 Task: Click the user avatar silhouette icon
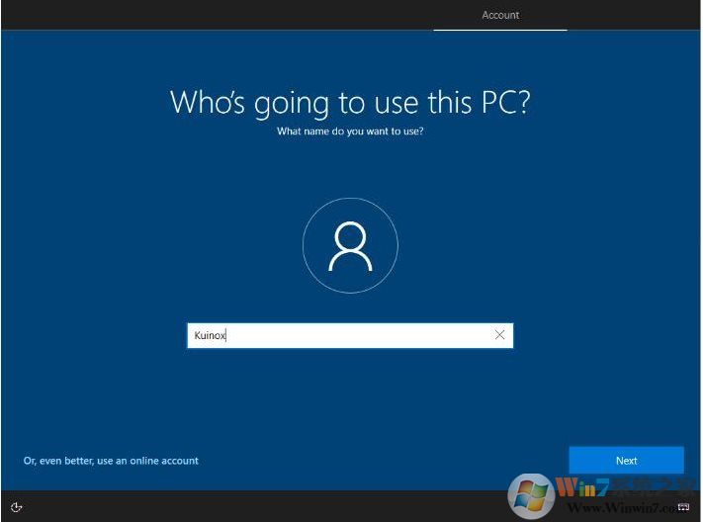tap(350, 246)
